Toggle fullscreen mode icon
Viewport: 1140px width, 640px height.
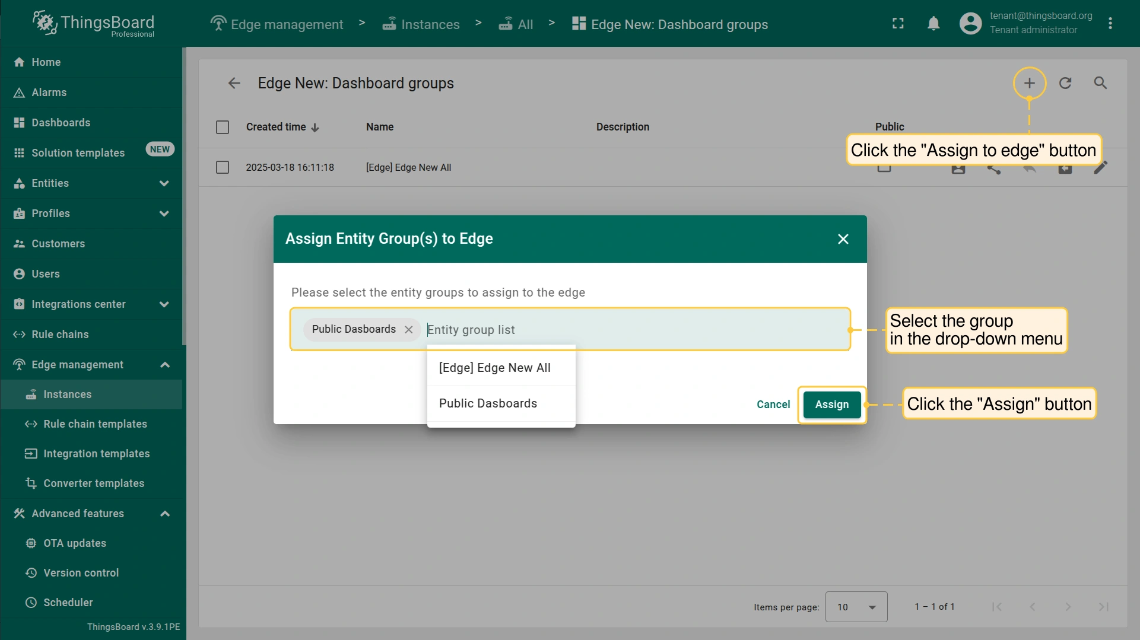click(x=898, y=24)
